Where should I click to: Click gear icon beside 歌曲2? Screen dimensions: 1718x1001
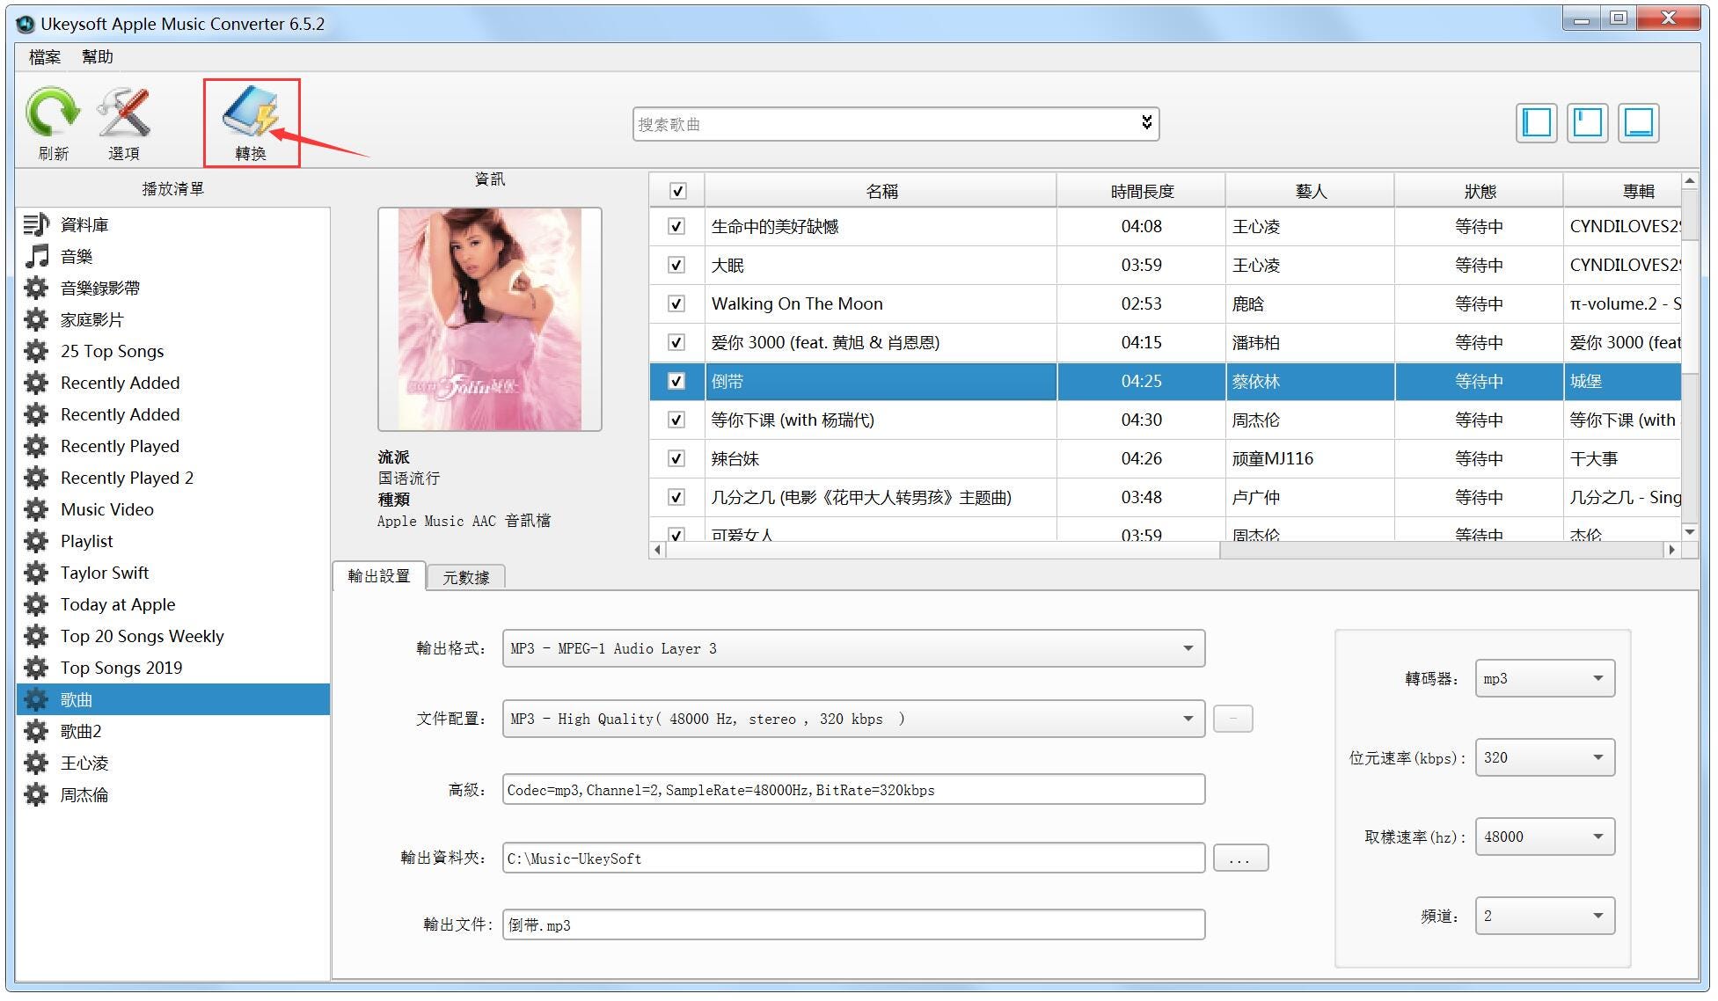(x=36, y=731)
